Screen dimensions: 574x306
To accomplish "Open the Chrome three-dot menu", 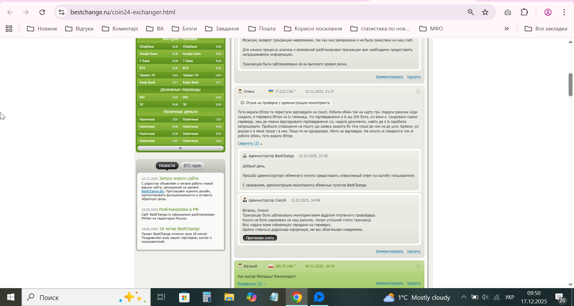I will pos(564,12).
